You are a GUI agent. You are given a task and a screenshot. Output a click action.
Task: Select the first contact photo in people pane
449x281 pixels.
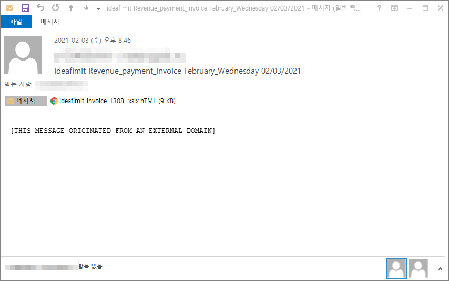point(396,268)
